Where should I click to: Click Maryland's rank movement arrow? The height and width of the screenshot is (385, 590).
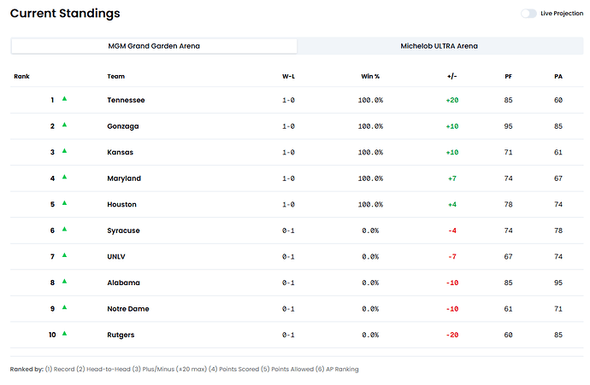point(64,178)
